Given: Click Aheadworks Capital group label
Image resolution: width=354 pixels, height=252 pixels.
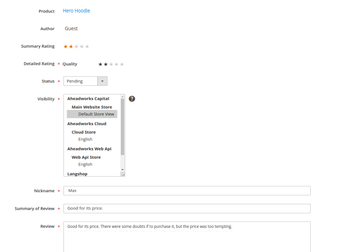Looking at the screenshot, I should coord(88,98).
